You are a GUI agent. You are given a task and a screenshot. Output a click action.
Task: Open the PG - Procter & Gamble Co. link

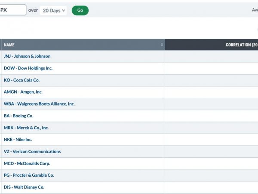point(29,175)
